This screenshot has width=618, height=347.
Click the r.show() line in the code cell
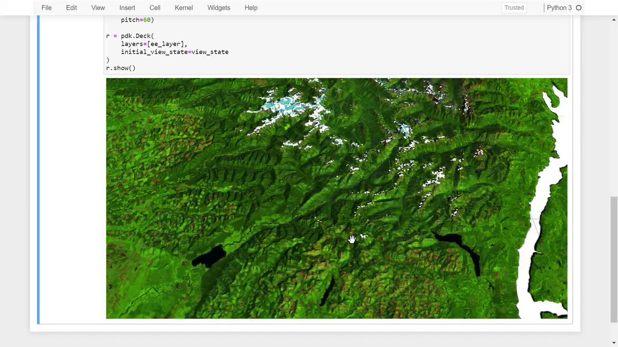[121, 68]
